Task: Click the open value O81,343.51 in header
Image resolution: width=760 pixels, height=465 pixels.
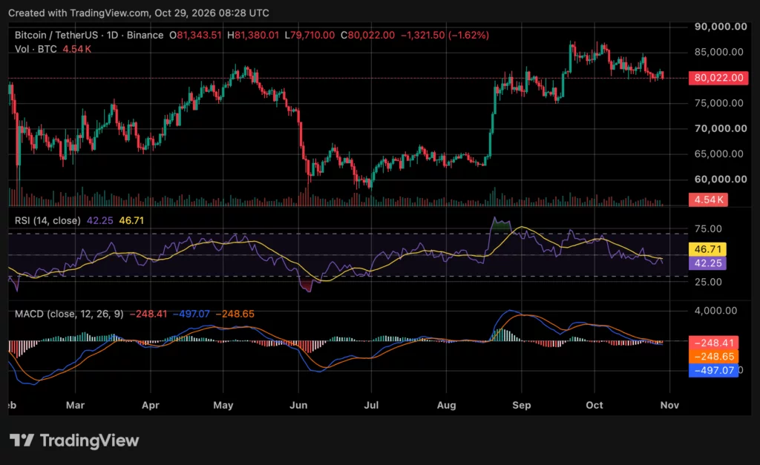Action: pyautogui.click(x=195, y=36)
